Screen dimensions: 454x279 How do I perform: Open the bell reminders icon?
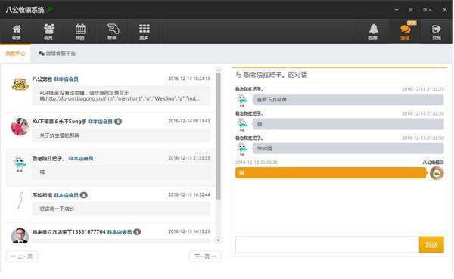373,32
